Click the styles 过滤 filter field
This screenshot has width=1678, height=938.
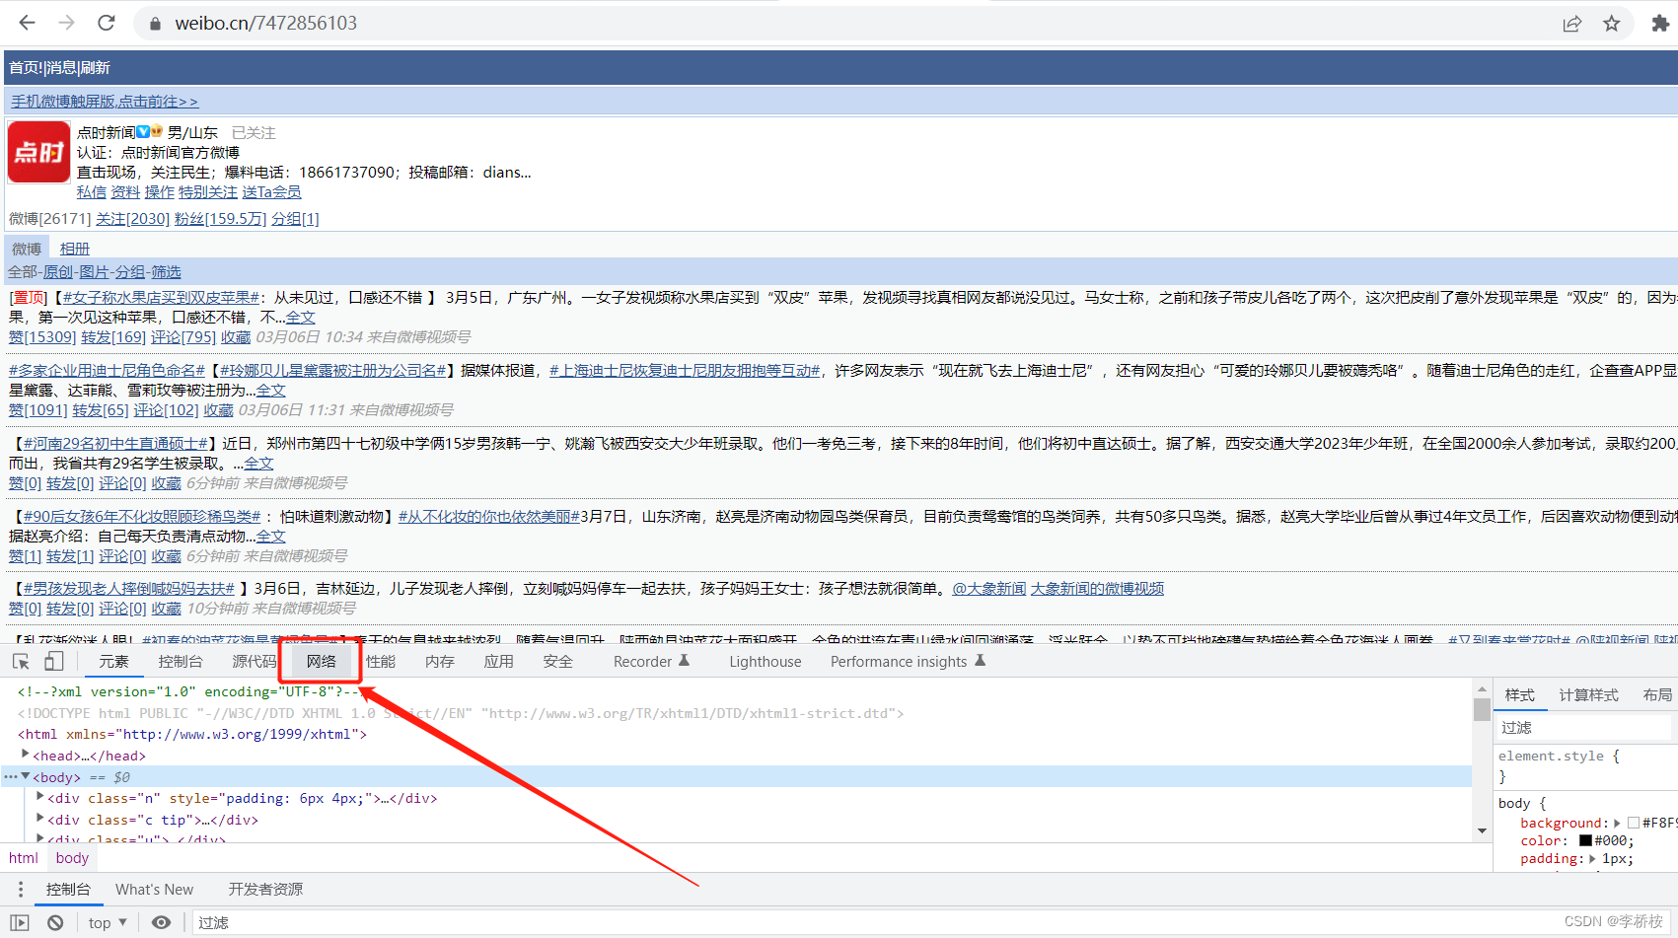click(x=1584, y=728)
